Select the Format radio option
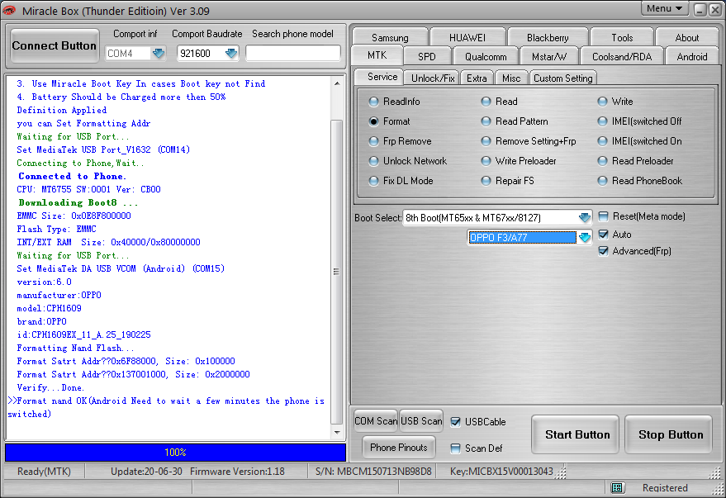The image size is (726, 498). click(x=390, y=121)
